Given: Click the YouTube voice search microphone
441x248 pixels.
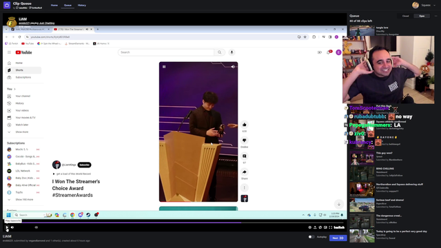Looking at the screenshot, I should click(232, 52).
